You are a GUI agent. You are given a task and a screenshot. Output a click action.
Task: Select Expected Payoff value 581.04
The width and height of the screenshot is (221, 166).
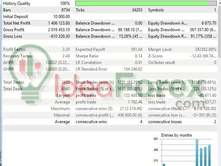click(136, 49)
